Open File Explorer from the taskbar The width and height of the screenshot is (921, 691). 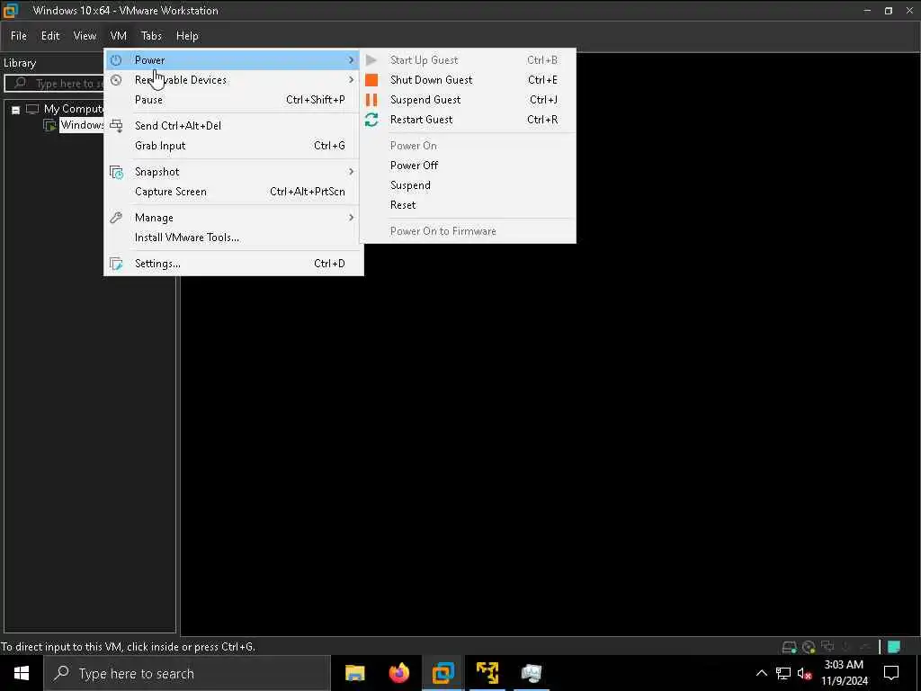(354, 673)
